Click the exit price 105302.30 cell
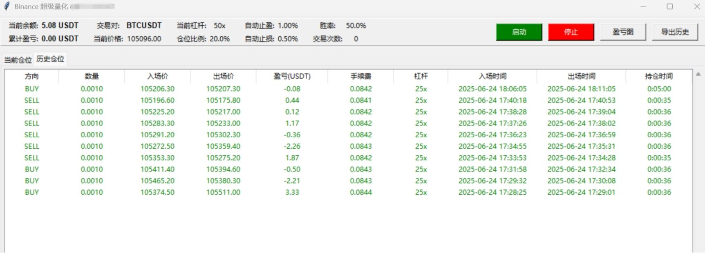This screenshot has height=253, width=705. tap(223, 135)
